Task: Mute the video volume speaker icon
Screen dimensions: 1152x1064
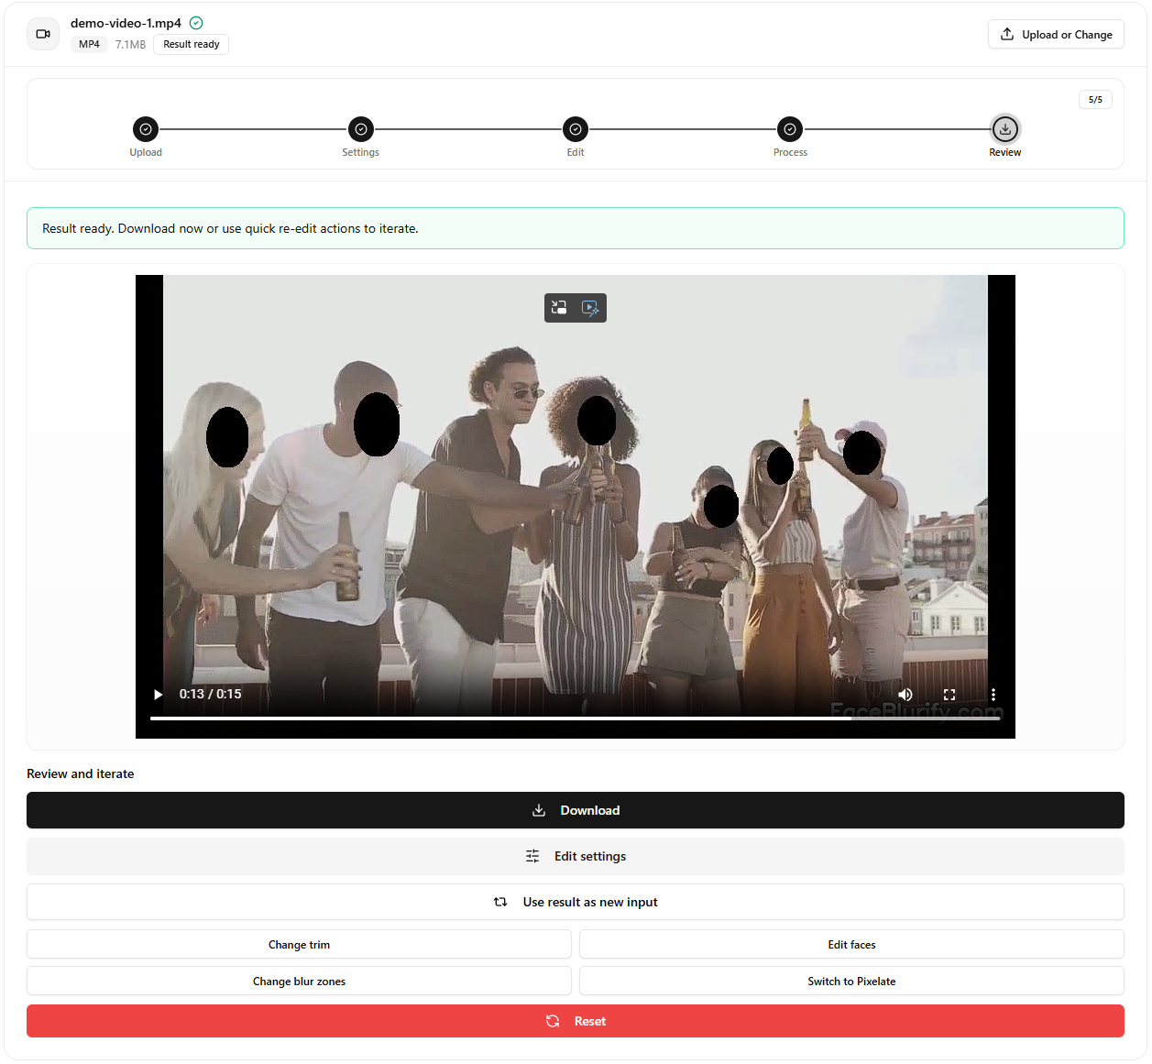Action: 905,695
